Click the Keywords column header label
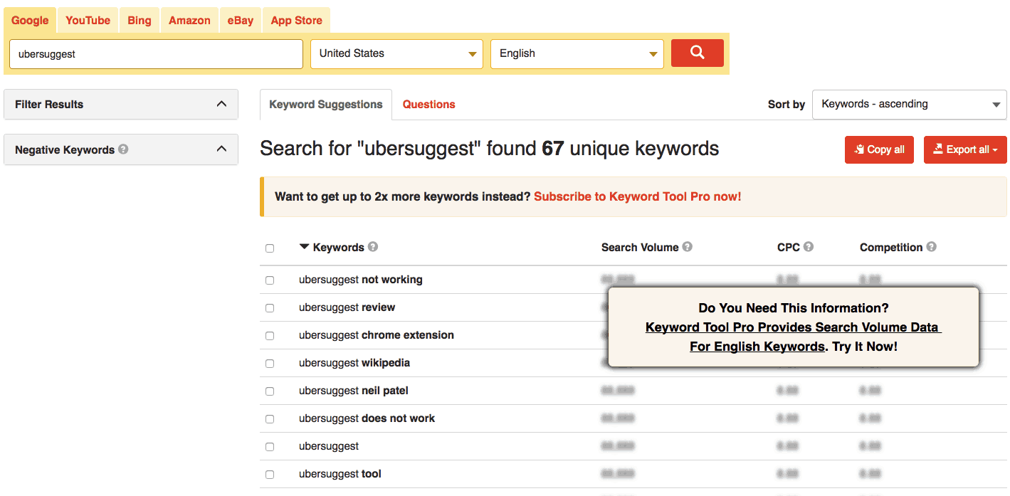The height and width of the screenshot is (496, 1010). tap(339, 248)
